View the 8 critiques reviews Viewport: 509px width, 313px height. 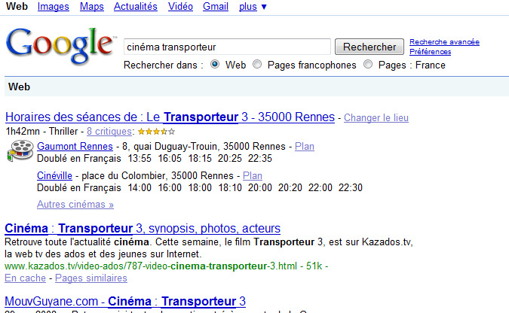pyautogui.click(x=107, y=132)
